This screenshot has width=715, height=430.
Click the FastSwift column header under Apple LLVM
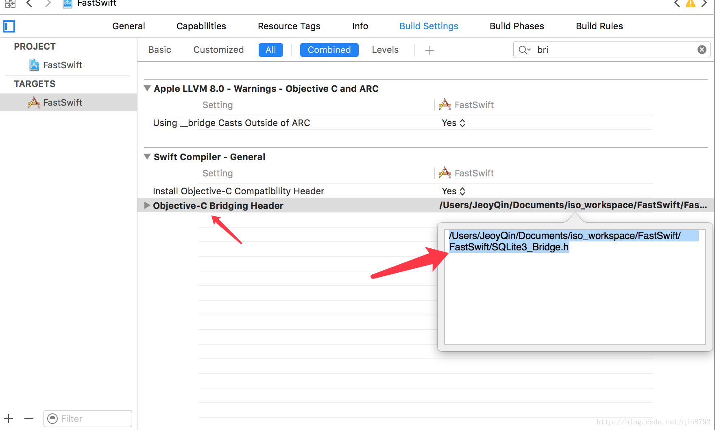coord(466,105)
